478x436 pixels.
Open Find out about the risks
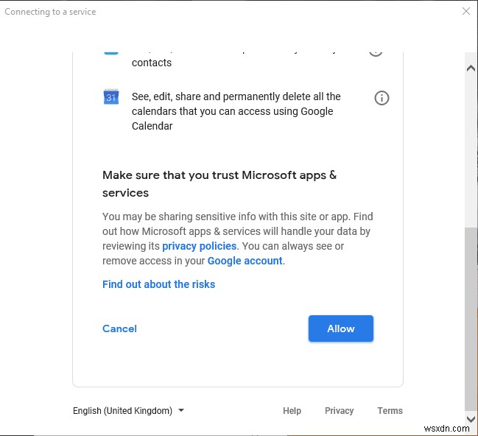click(158, 284)
